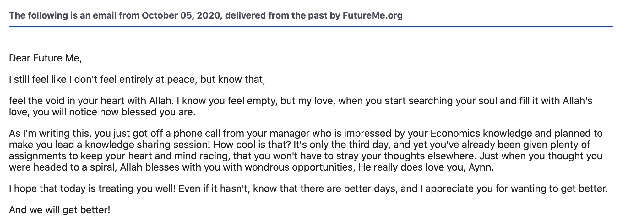
Task: Click the 'Dear Future Me,' greeting
Action: pyautogui.click(x=46, y=58)
